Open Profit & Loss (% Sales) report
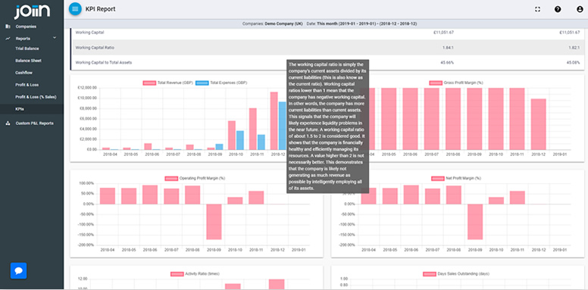 point(36,97)
